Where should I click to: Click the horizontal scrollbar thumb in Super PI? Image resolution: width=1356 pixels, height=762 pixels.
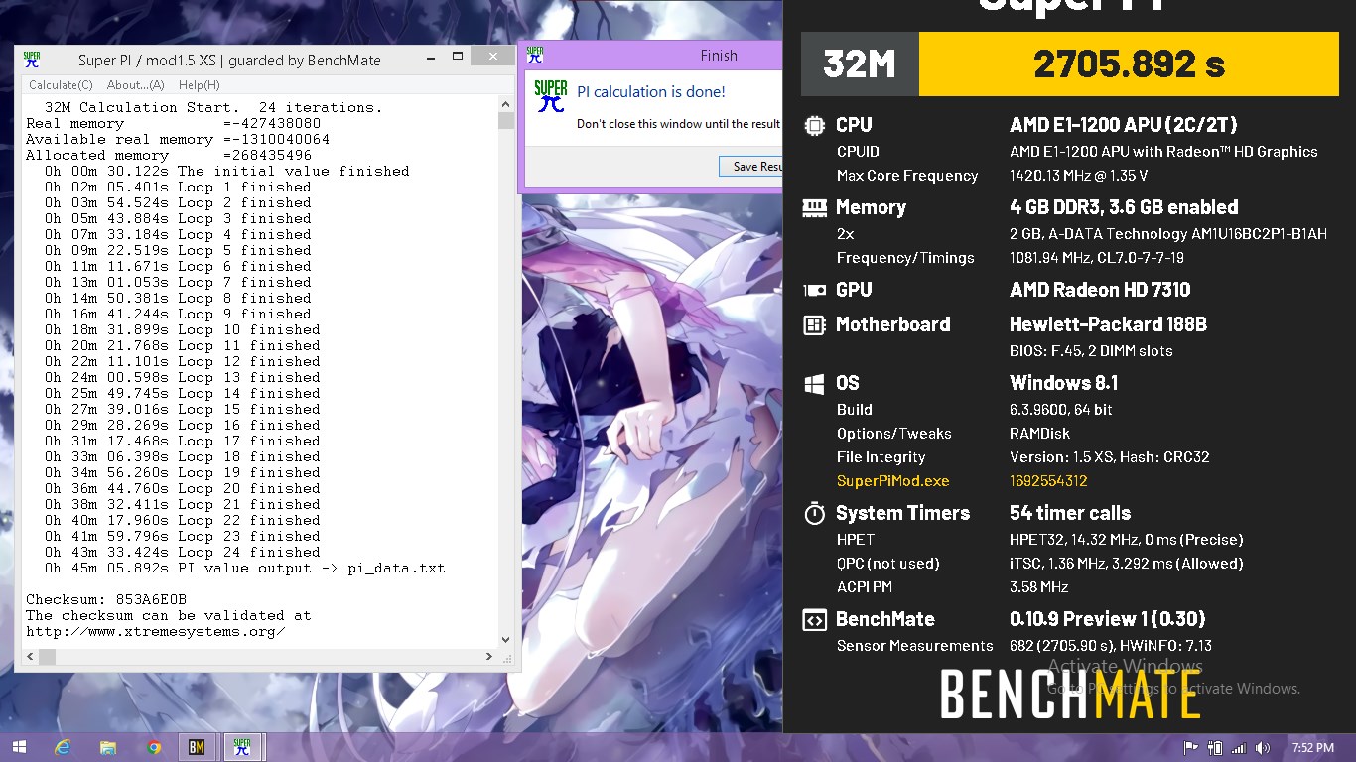tap(48, 657)
